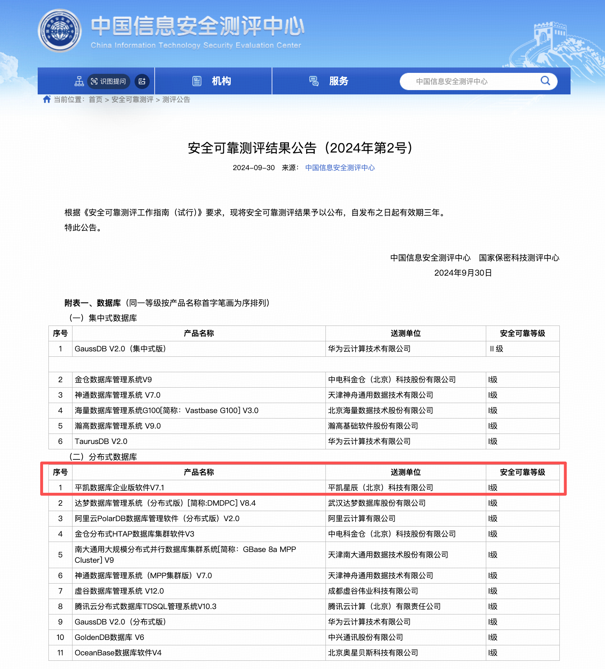This screenshot has width=605, height=669.
Task: Click the cell OceanBase数据库软件V4
Action: (199, 653)
